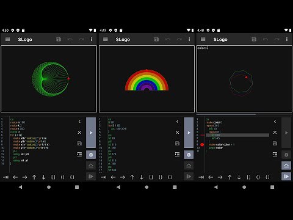293x220 pixels.
Task: Collapse the side panel chevron on green spiral screen
Action: [79, 122]
